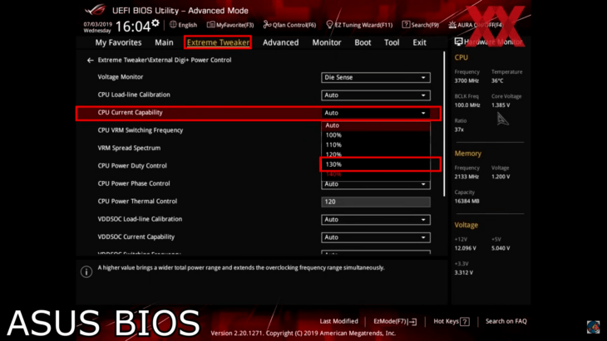Viewport: 607px width, 341px height.
Task: Open the VDDSOC Current Capability dropdown
Action: pos(376,237)
